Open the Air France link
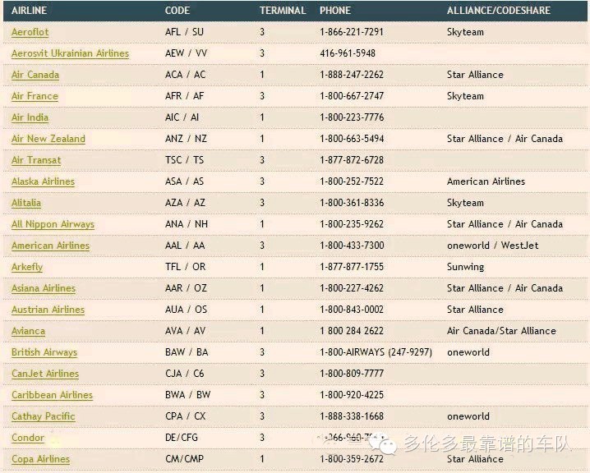 click(35, 96)
